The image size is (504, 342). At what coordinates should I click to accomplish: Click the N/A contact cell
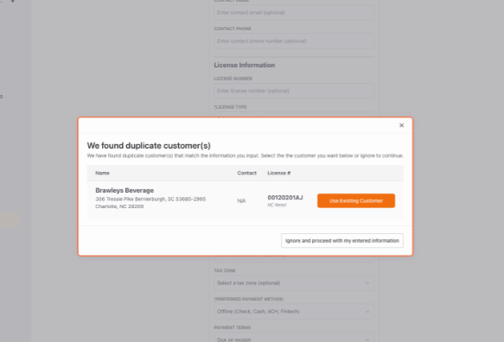click(x=241, y=200)
